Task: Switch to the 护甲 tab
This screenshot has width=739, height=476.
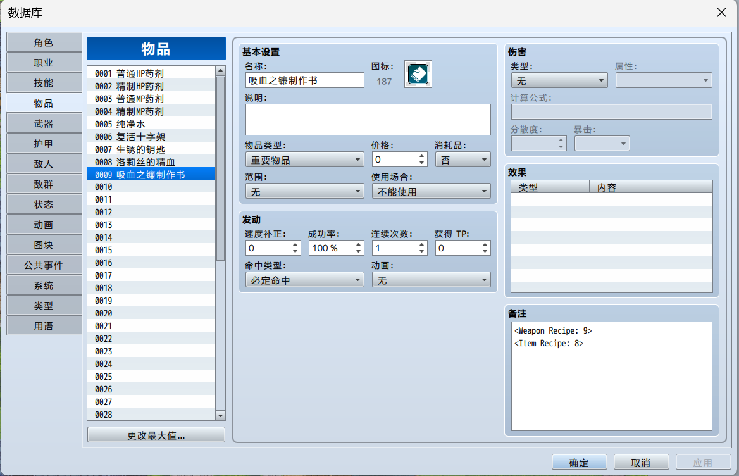Action: pos(44,144)
